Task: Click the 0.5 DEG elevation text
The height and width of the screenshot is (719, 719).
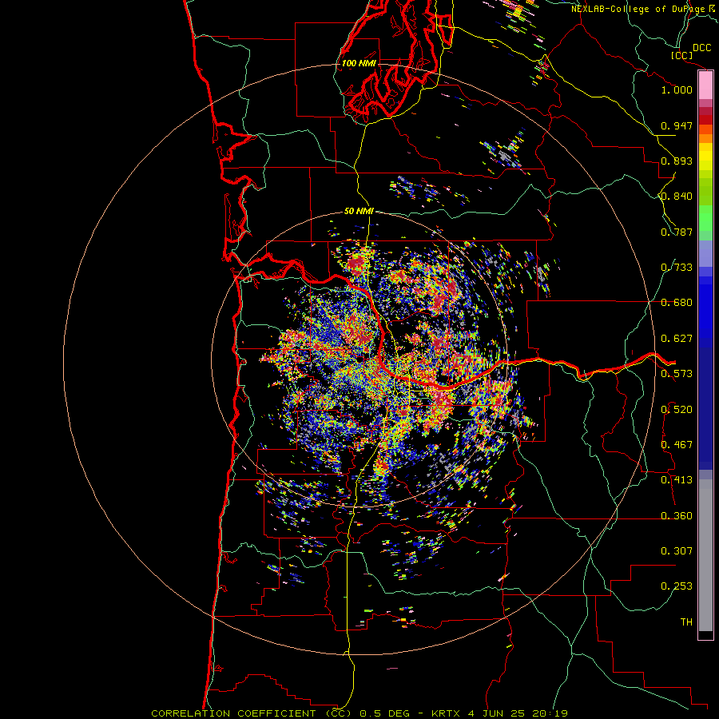Action: (x=385, y=713)
